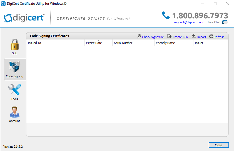Close the window with the X button
The width and height of the screenshot is (234, 151).
[x=228, y=4]
